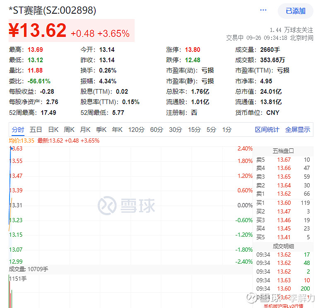Click the 量比 value 11.88
325x308 pixels.
point(35,70)
